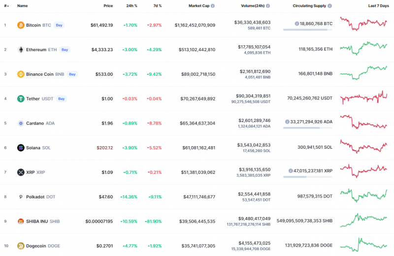The width and height of the screenshot is (394, 256).
Task: Open the Polkadot DOT name link
Action: (41, 197)
